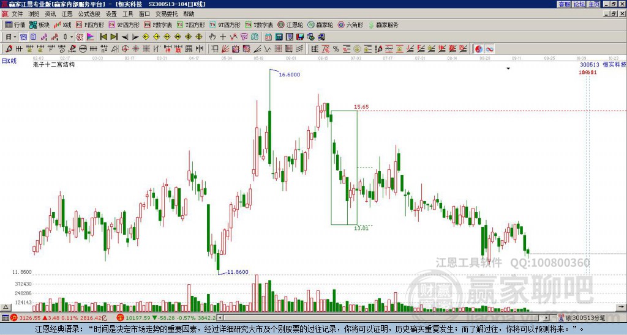
Task: Open the calendar date icon
Action: (x=268, y=37)
